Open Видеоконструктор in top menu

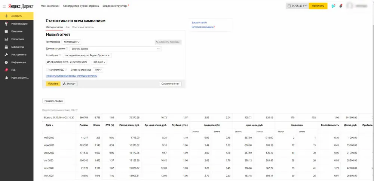tap(115, 6)
